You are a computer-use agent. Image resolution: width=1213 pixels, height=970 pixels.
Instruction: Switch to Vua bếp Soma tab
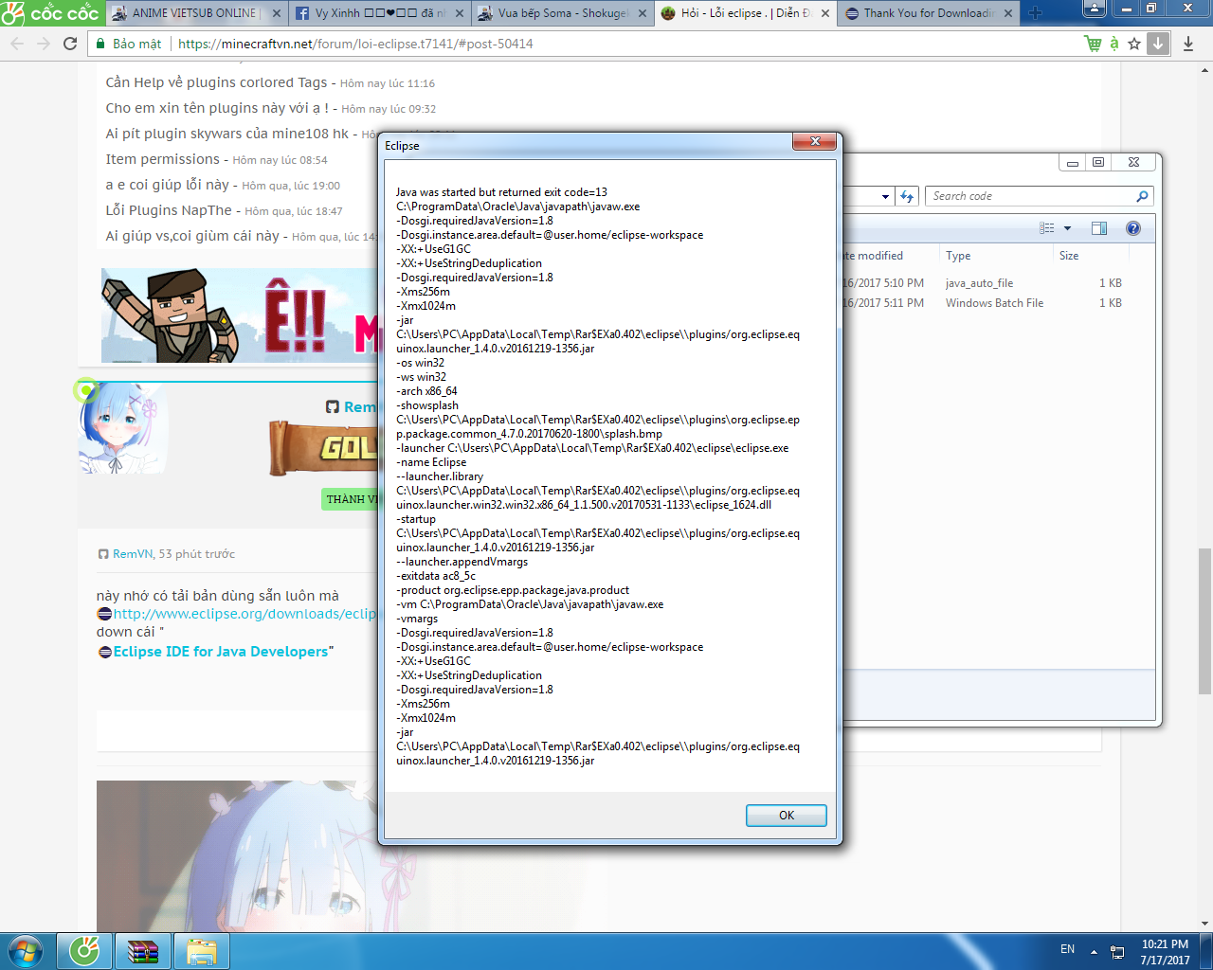[562, 13]
